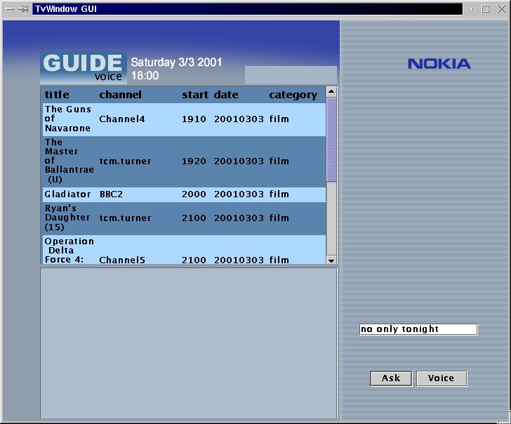
Task: Click the pin icon in title bar
Action: pos(23,9)
